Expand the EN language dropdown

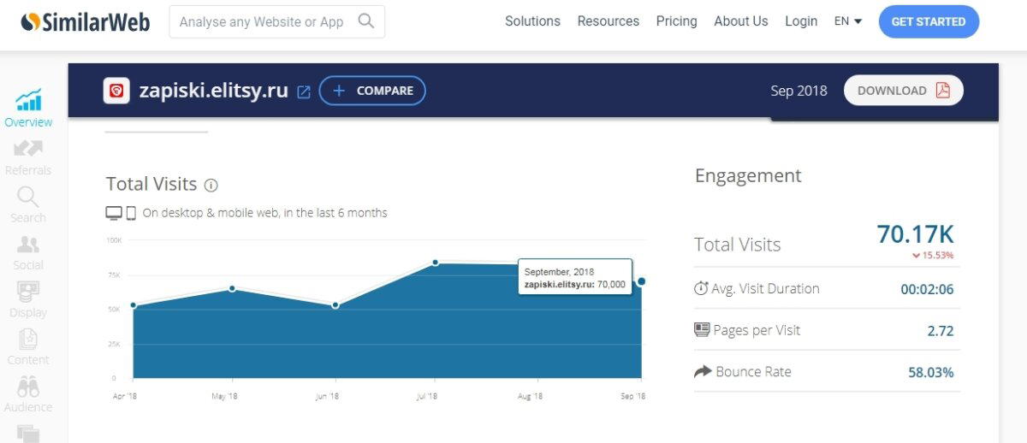click(x=848, y=21)
